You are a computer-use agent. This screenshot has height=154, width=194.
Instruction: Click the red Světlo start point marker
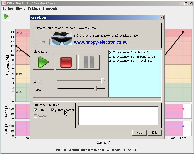point(16,109)
